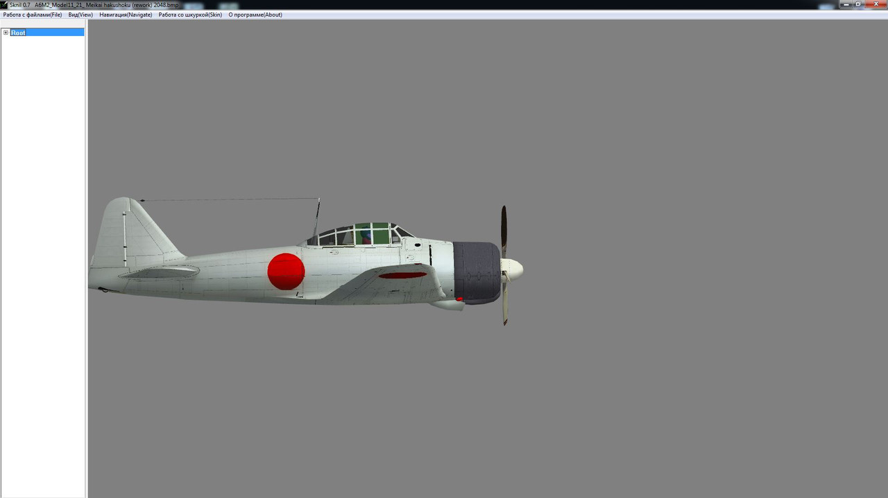
Task: Restore down the Sknil window
Action: (x=858, y=4)
